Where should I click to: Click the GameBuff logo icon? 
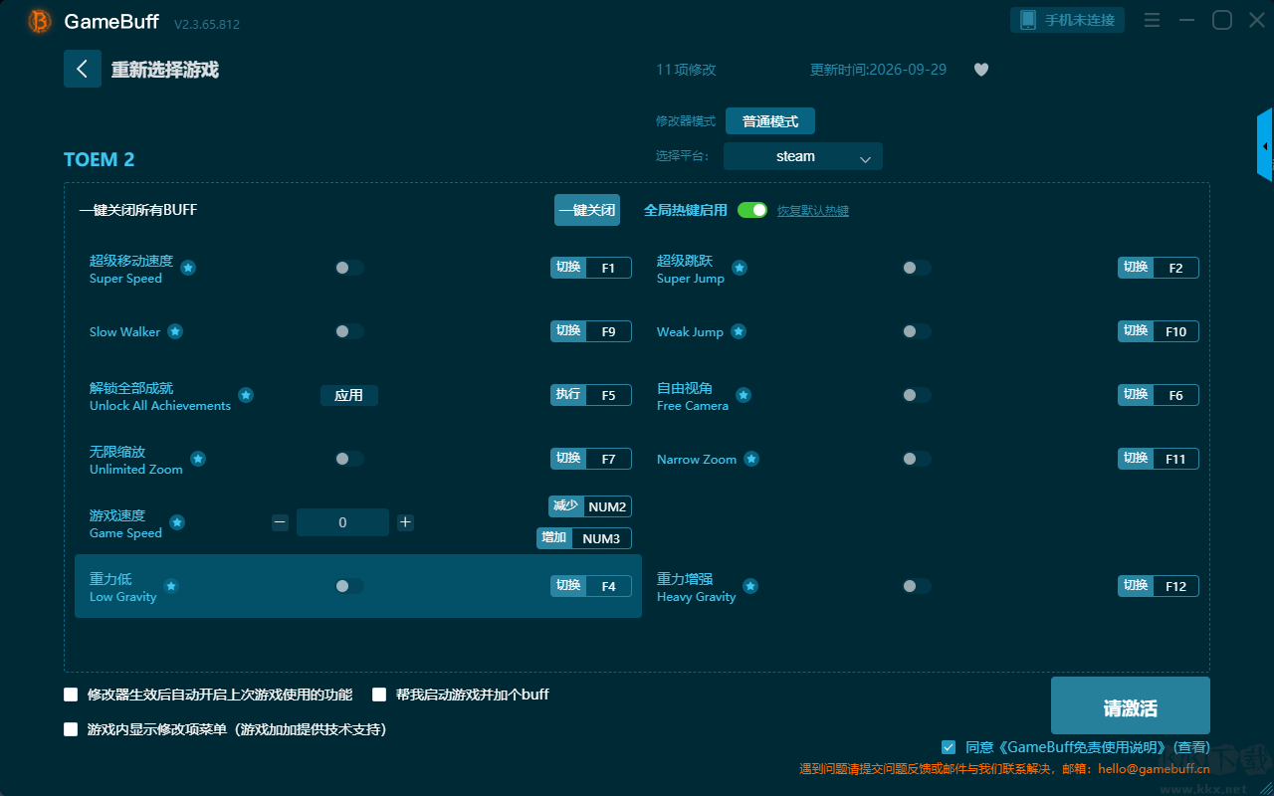(40, 21)
